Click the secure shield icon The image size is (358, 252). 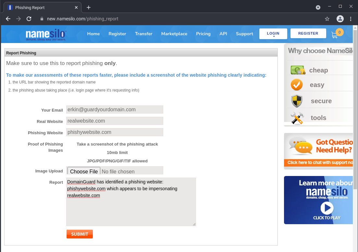click(x=297, y=101)
